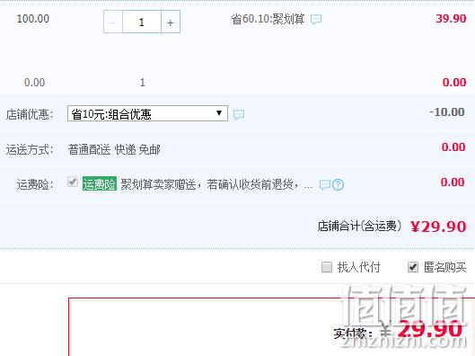Decrease quantity with the minus button
Image resolution: width=475 pixels, height=356 pixels.
(113, 22)
